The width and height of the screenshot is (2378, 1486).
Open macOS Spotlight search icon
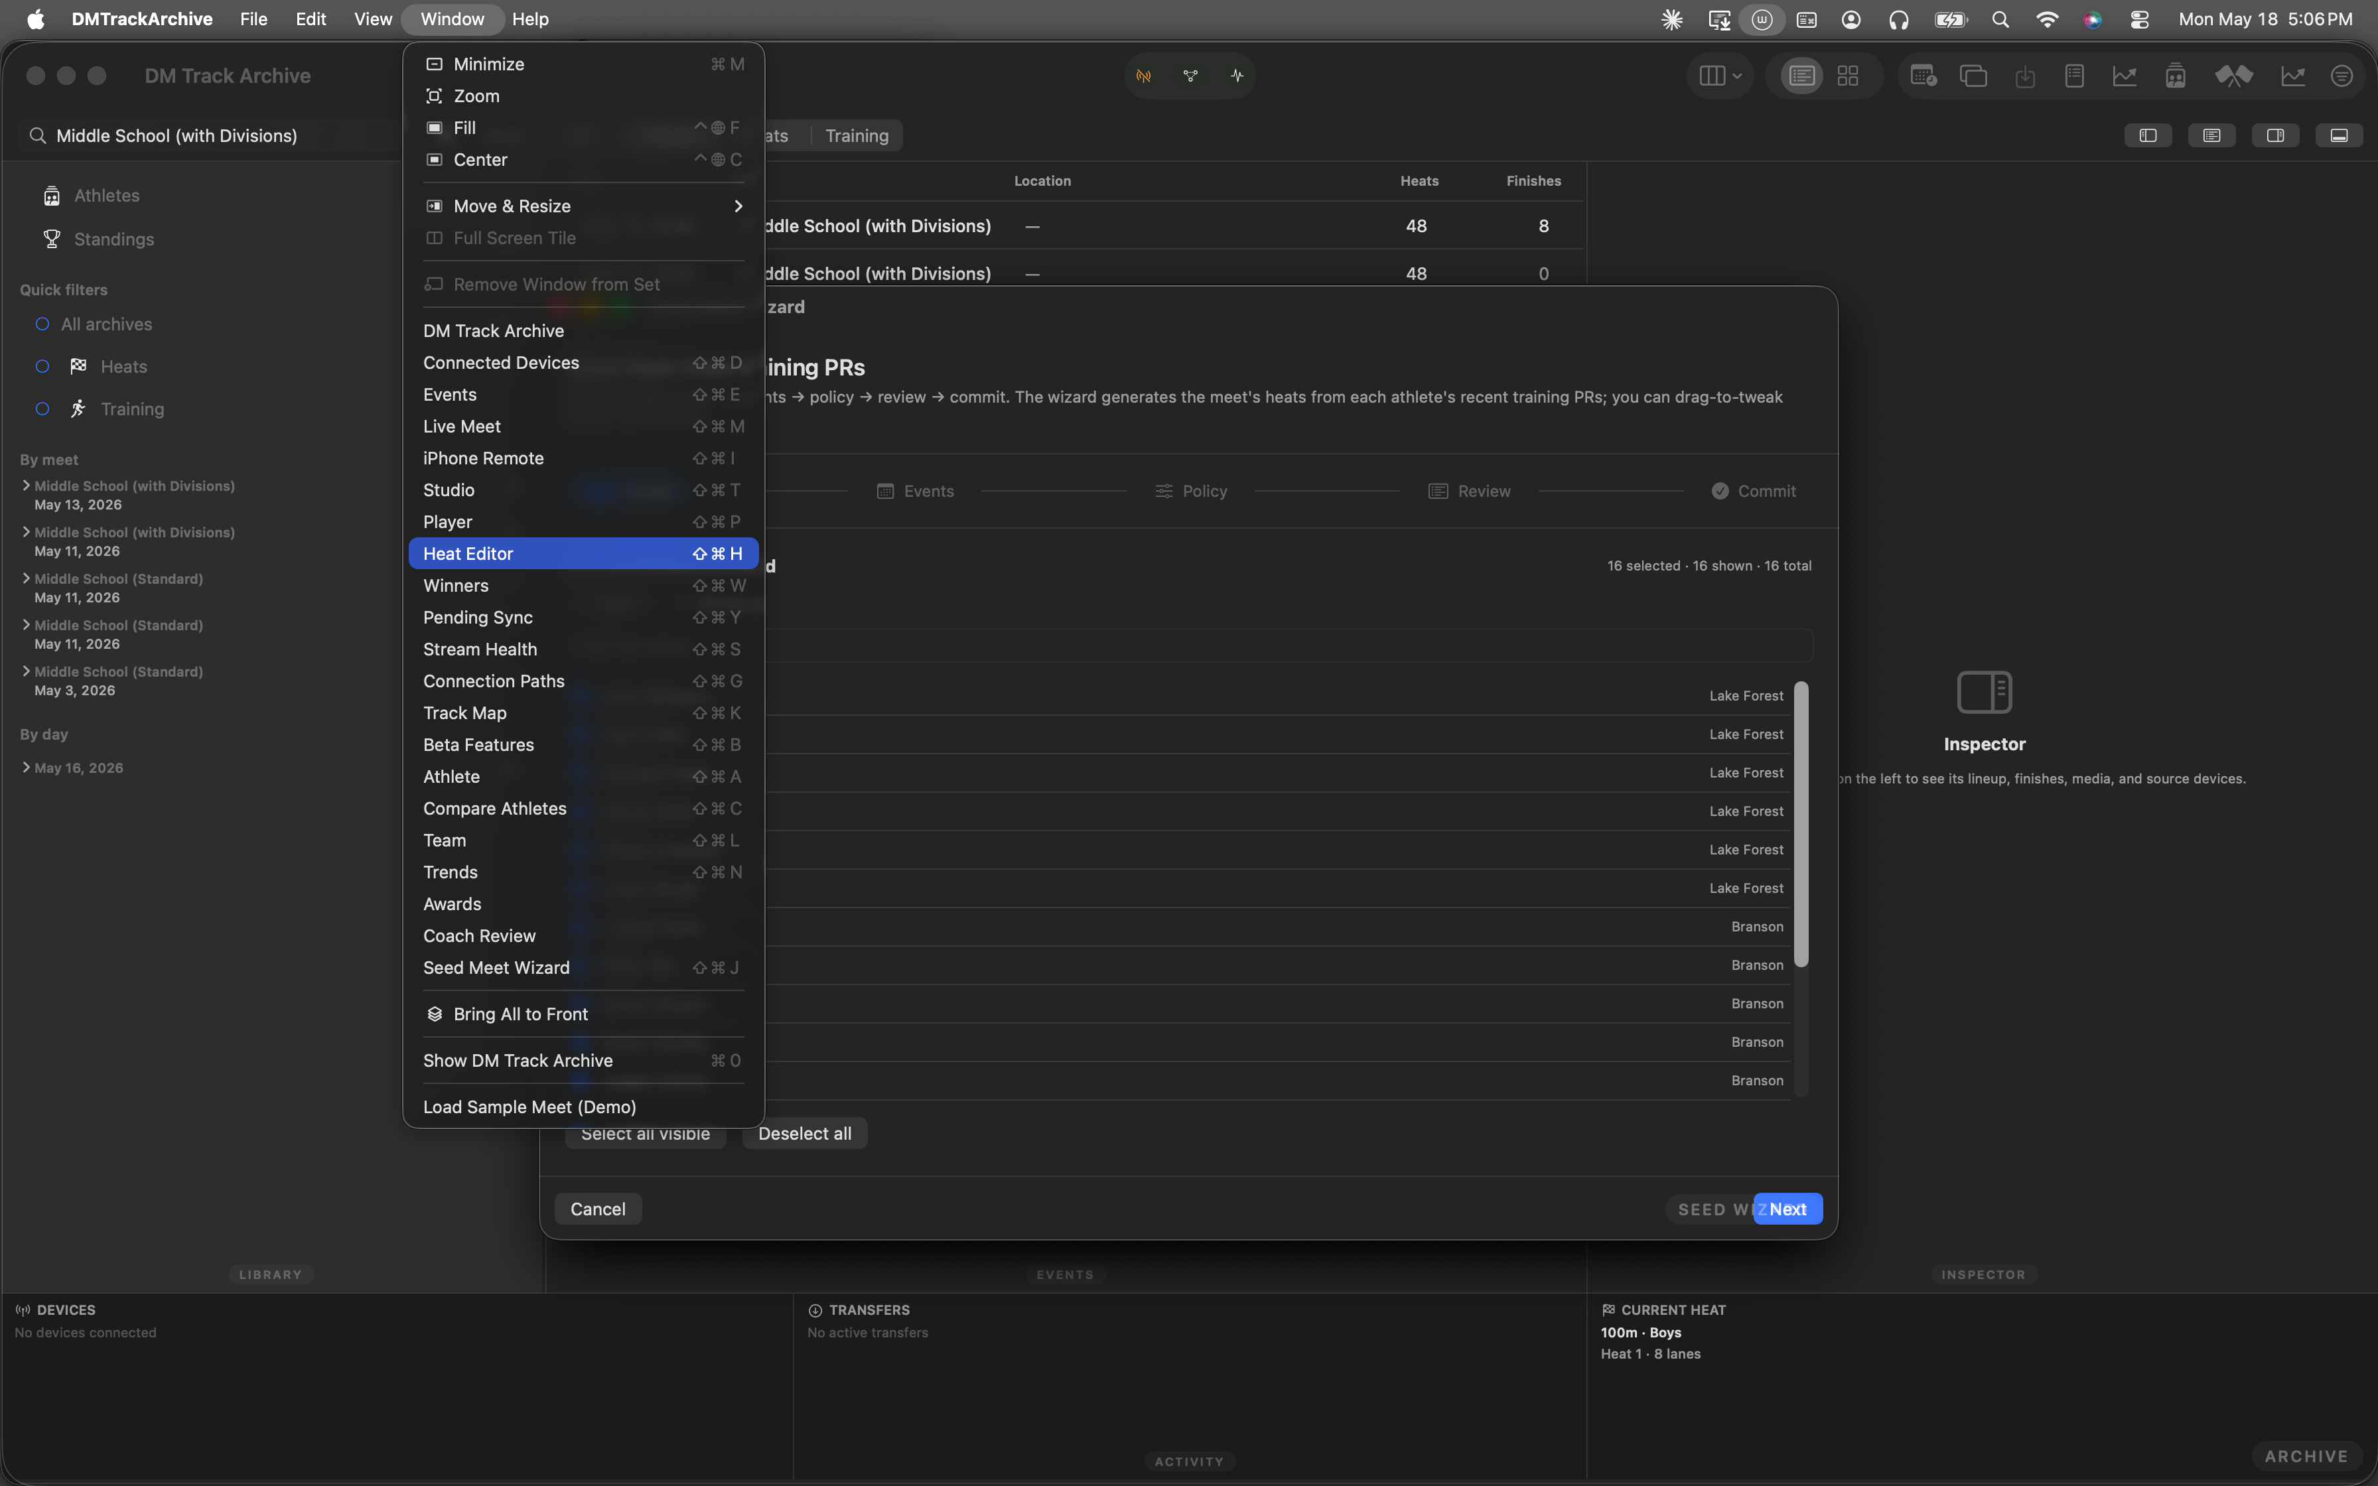coord(2000,20)
